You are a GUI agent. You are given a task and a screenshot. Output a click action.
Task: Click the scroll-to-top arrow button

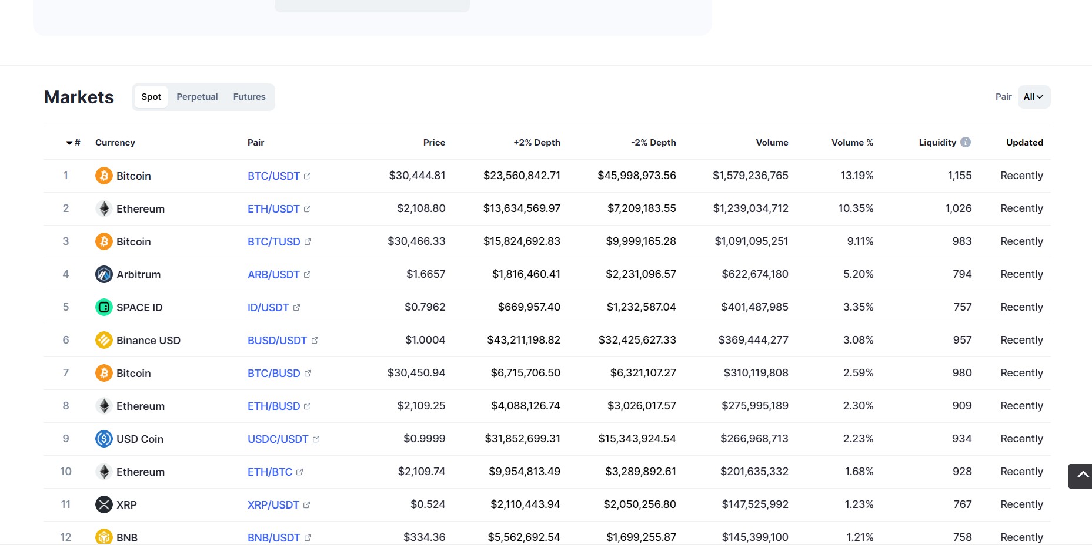[x=1080, y=476]
